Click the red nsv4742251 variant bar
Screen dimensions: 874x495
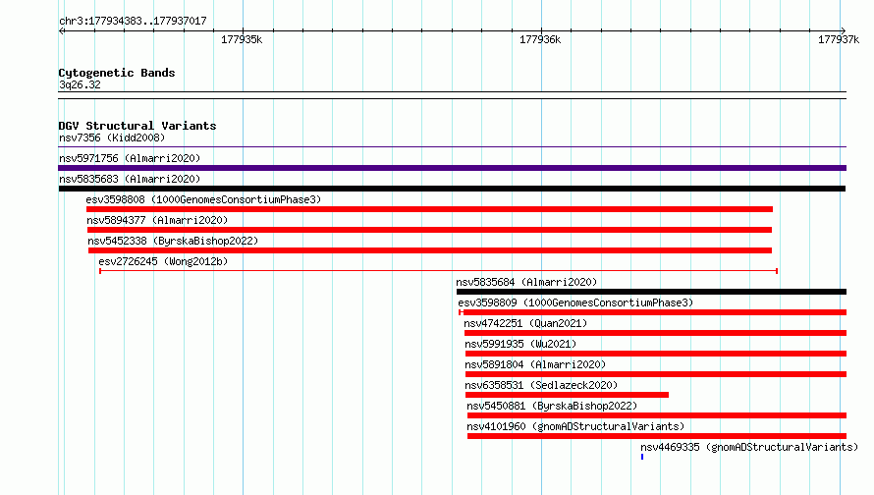click(x=655, y=333)
